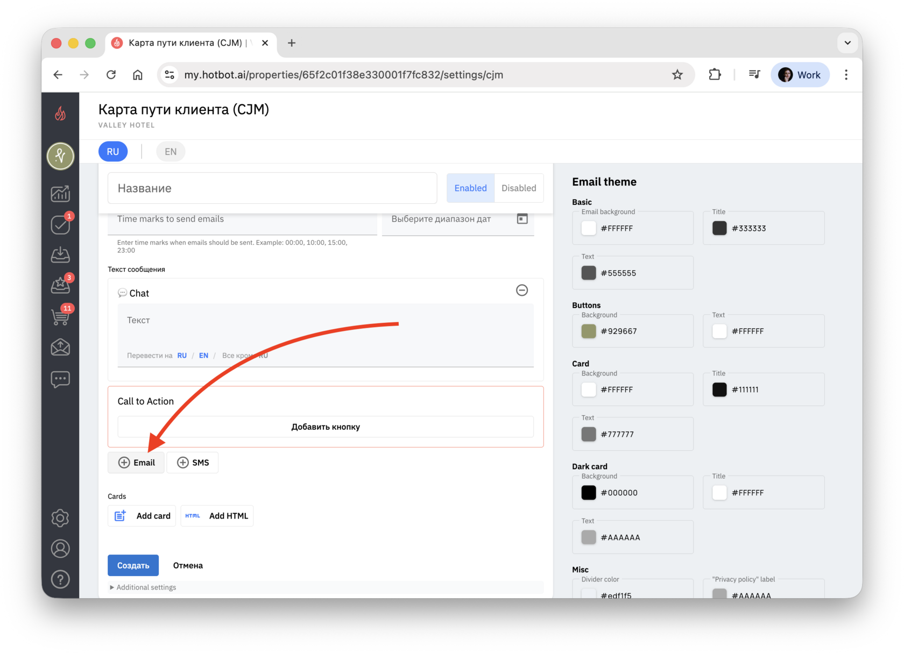Open the chat bubble icon in sidebar
This screenshot has width=904, height=653.
click(60, 379)
